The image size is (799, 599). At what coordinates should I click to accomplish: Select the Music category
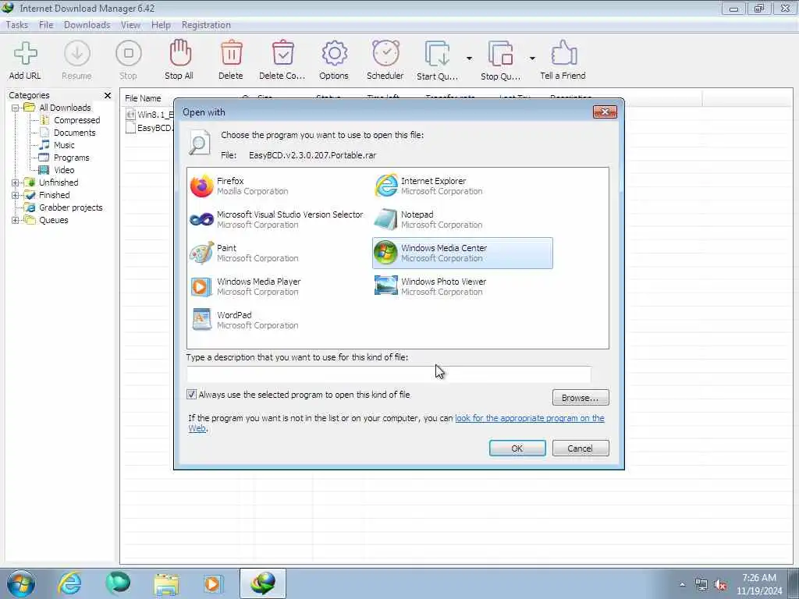point(64,145)
